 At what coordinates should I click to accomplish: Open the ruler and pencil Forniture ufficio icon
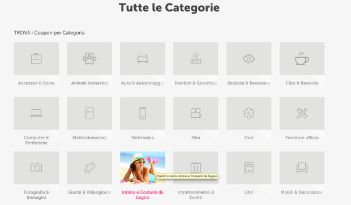pos(302,113)
